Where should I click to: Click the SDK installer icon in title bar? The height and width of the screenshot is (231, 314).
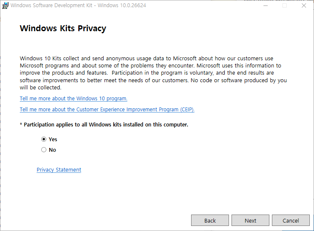coord(5,6)
